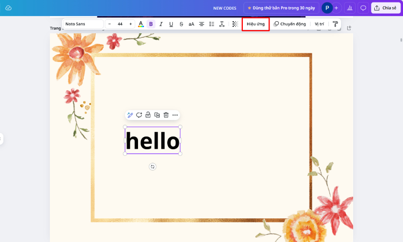Image resolution: width=403 pixels, height=242 pixels.
Task: Open the line spacing options
Action: 222,24
